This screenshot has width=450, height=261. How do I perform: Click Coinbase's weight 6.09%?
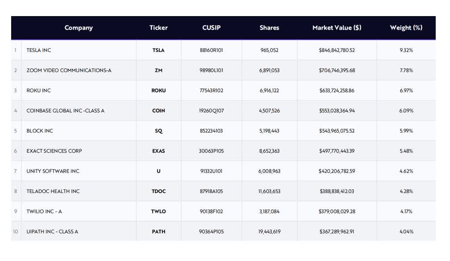[x=406, y=111]
